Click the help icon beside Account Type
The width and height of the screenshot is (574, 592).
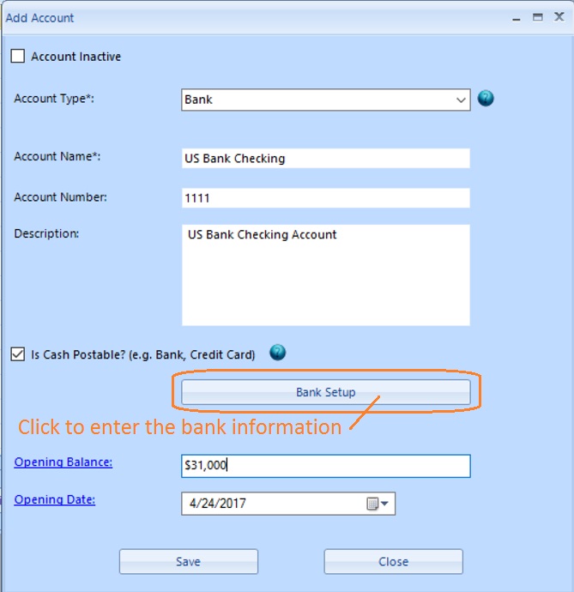point(486,99)
